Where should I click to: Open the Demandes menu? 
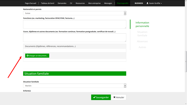tap(62, 3)
